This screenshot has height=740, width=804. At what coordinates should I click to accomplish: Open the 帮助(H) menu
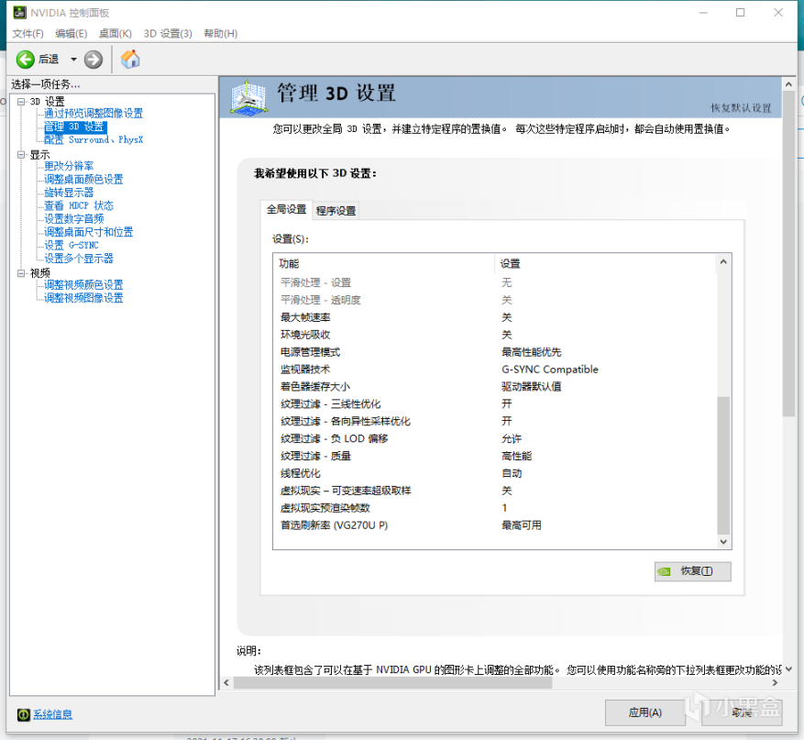click(x=221, y=33)
